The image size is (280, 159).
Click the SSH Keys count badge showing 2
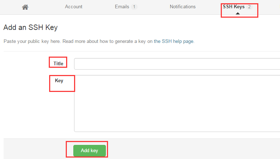point(249,7)
